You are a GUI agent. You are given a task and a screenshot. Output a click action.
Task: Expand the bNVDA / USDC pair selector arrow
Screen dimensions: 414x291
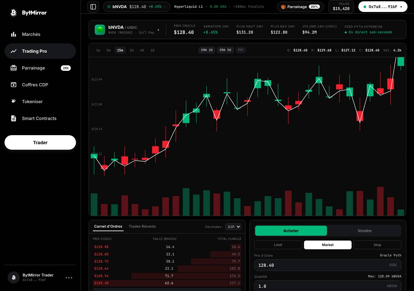158,30
